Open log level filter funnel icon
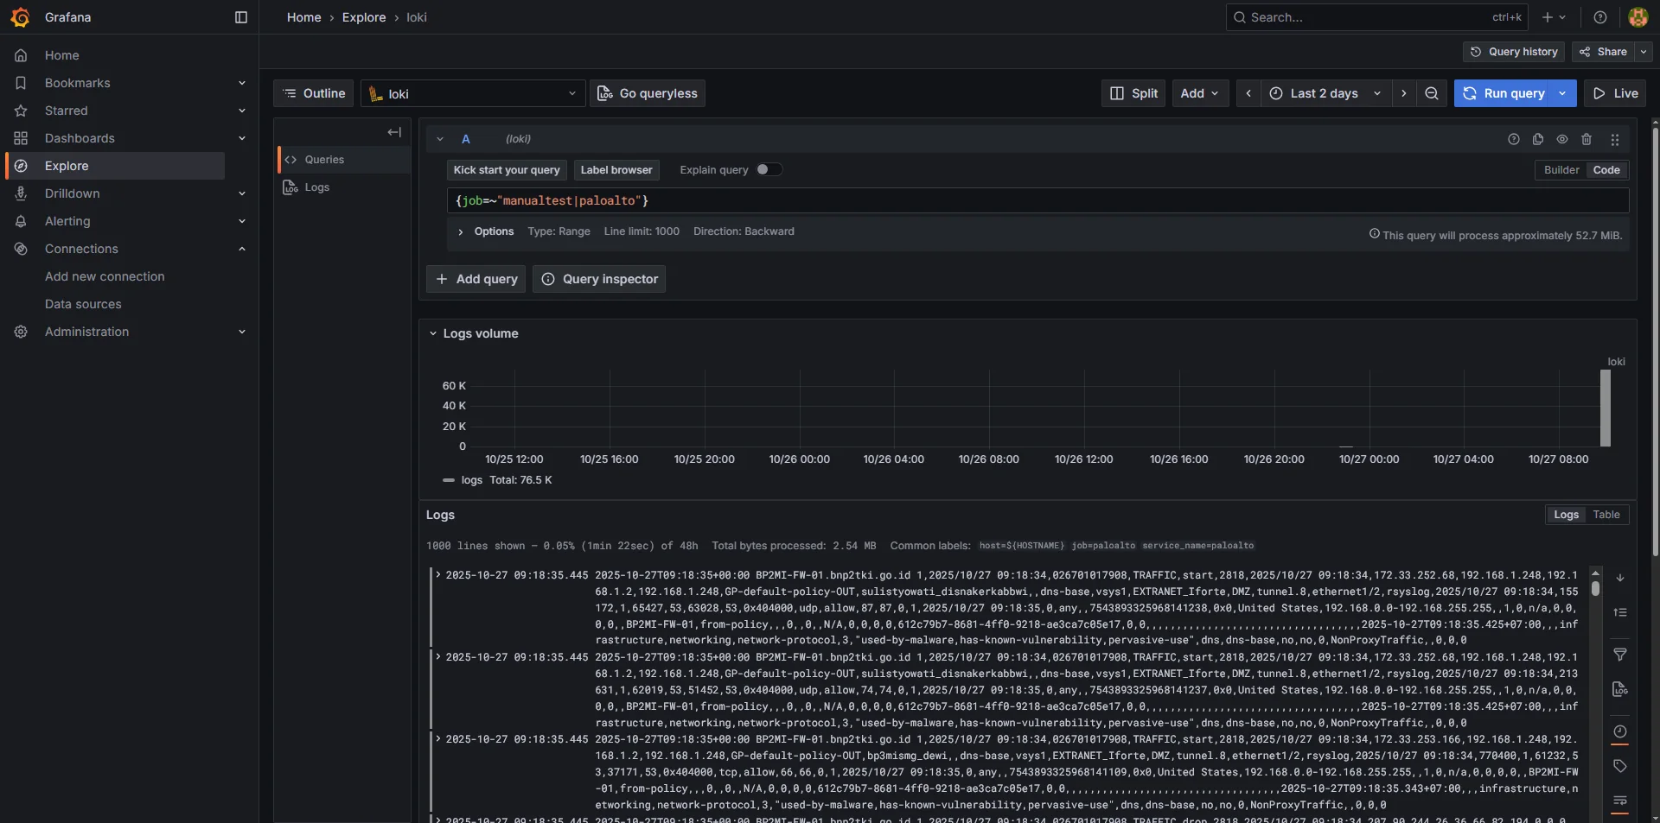The width and height of the screenshot is (1660, 823). pos(1620,655)
